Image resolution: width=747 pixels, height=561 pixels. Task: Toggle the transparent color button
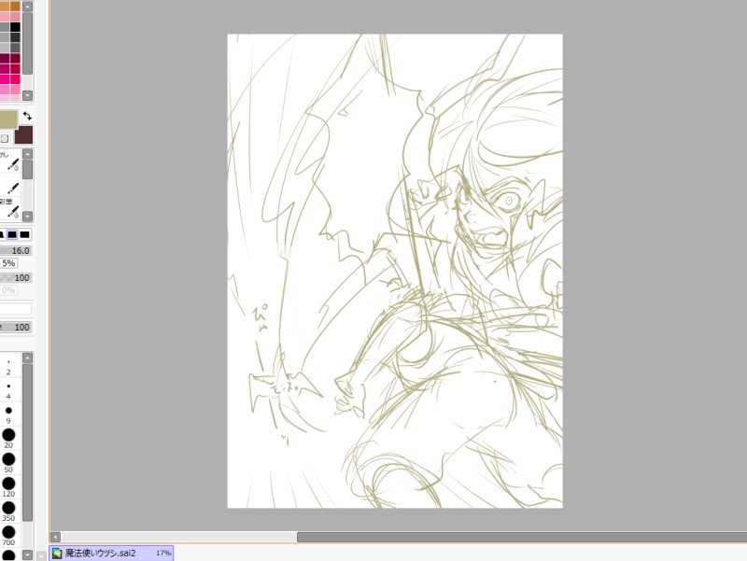5,138
